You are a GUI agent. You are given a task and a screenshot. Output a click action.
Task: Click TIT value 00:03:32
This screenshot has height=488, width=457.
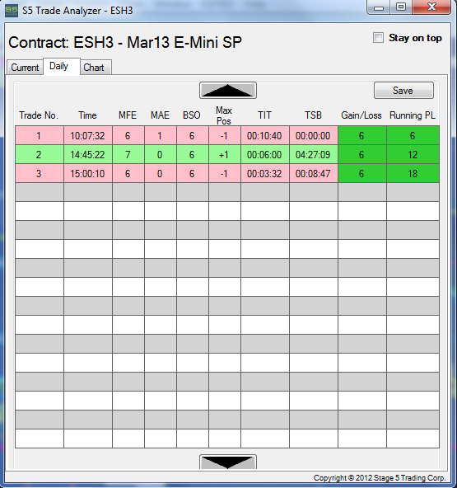click(265, 173)
